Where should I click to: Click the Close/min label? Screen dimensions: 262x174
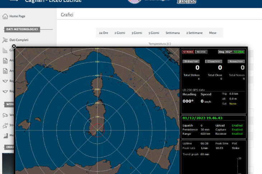214,61
